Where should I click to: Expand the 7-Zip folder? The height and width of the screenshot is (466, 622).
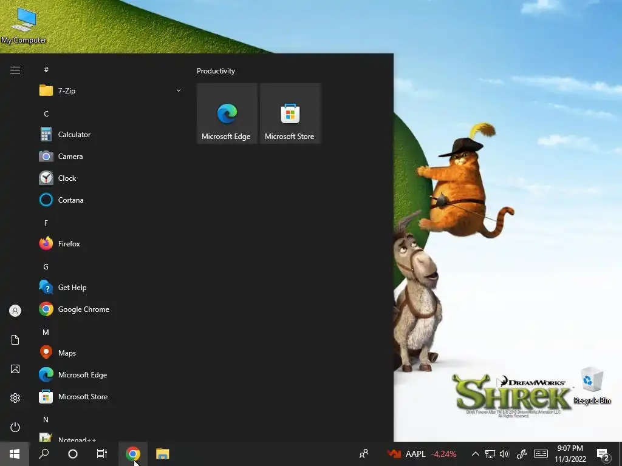tap(109, 91)
